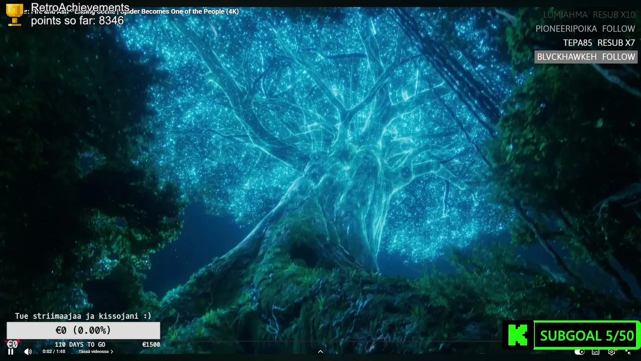Open subtitles with the captions icon

595,352
